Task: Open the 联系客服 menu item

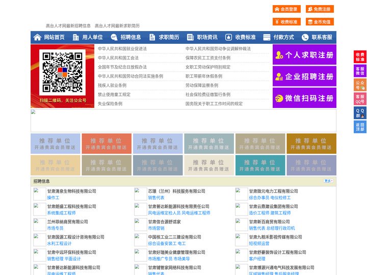Action: pyautogui.click(x=322, y=37)
